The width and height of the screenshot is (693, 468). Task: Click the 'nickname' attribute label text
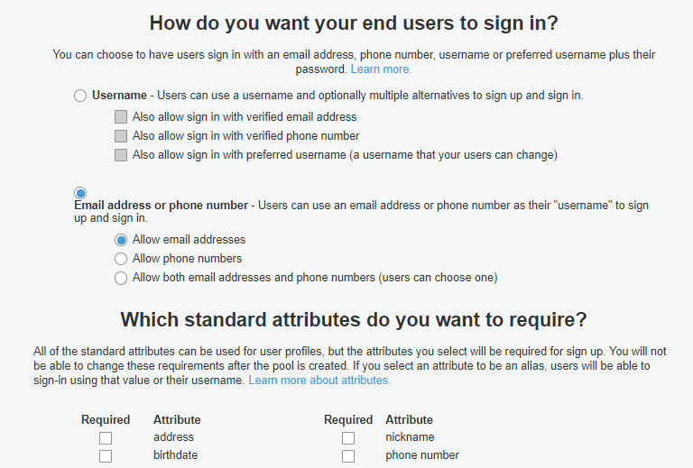pos(410,437)
